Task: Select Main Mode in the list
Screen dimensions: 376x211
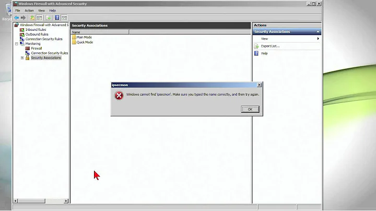Action: pos(84,37)
